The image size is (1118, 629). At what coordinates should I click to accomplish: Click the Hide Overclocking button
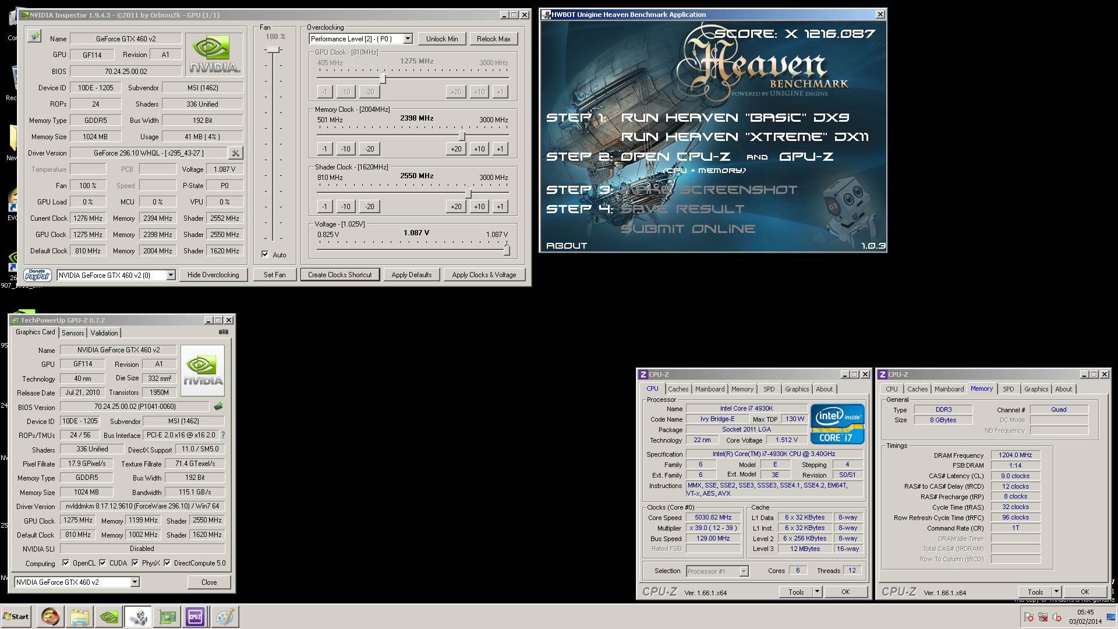[x=213, y=275]
